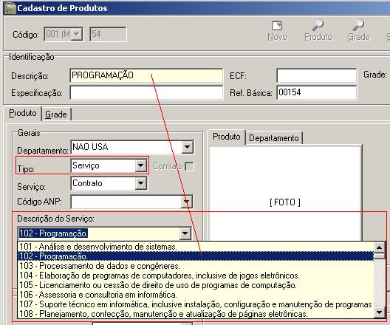Open the Código 001 dropdown arrow
The width and height of the screenshot is (390, 325).
pyautogui.click(x=77, y=34)
